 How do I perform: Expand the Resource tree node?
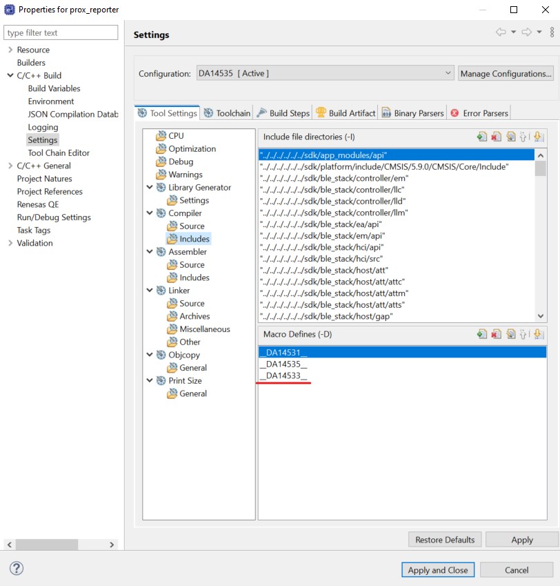(x=10, y=50)
